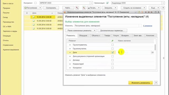This screenshot has width=169, height=95.
Task: Open Продажи section in sidebar
Action: [x=6, y=8]
